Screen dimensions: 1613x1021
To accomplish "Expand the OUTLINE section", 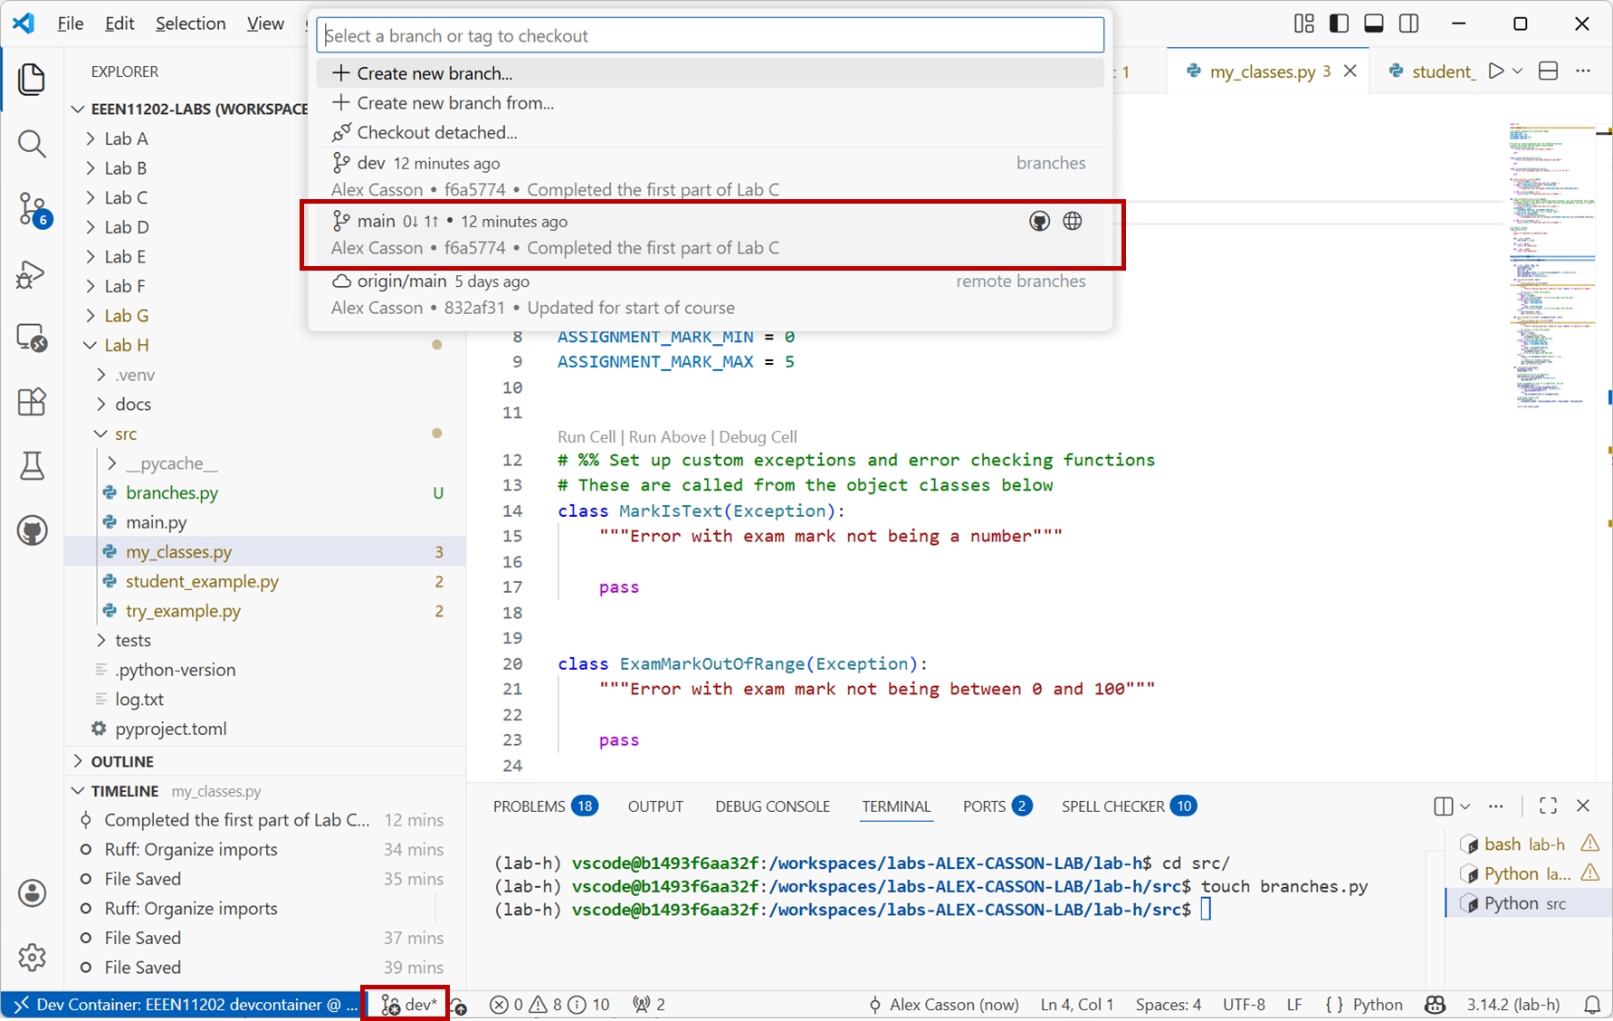I will pos(122,761).
